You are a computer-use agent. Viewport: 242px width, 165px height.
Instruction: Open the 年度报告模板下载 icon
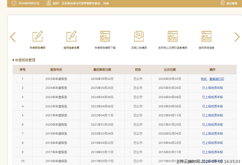click(x=105, y=36)
